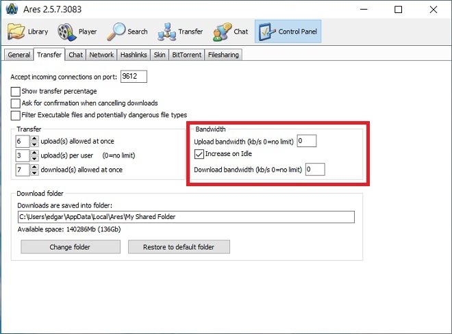Decrease uploads per user value
Image resolution: width=452 pixels, height=334 pixels.
pyautogui.click(x=34, y=158)
